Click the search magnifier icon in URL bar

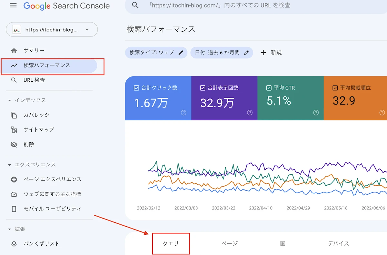point(135,5)
